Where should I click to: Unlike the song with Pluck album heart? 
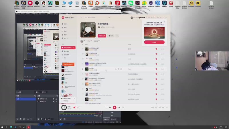[x=156, y=69]
